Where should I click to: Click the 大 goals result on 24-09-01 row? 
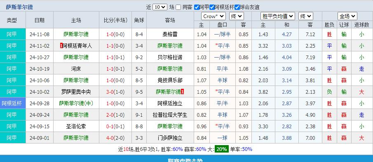click(x=361, y=138)
